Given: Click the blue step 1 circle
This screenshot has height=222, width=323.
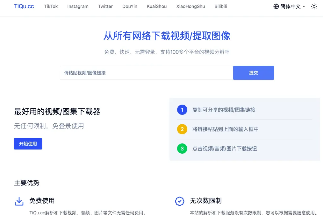Looking at the screenshot, I should point(182,110).
